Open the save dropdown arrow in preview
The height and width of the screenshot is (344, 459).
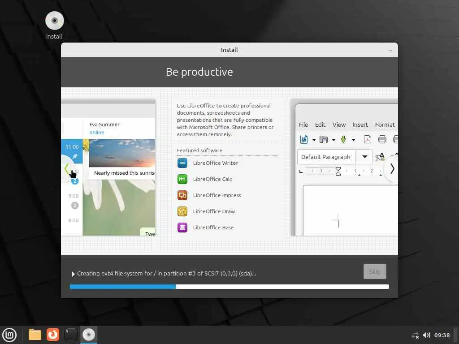point(353,140)
